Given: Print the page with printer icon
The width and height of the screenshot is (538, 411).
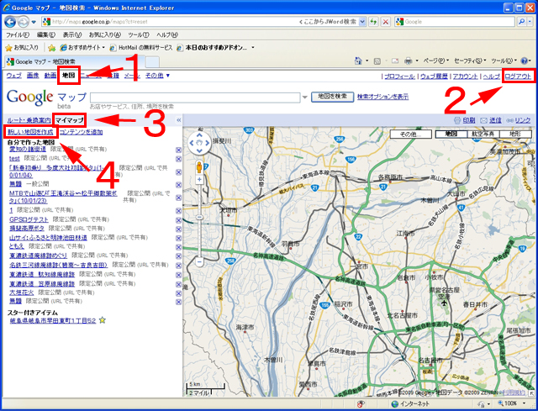Looking at the screenshot, I should tap(408, 61).
